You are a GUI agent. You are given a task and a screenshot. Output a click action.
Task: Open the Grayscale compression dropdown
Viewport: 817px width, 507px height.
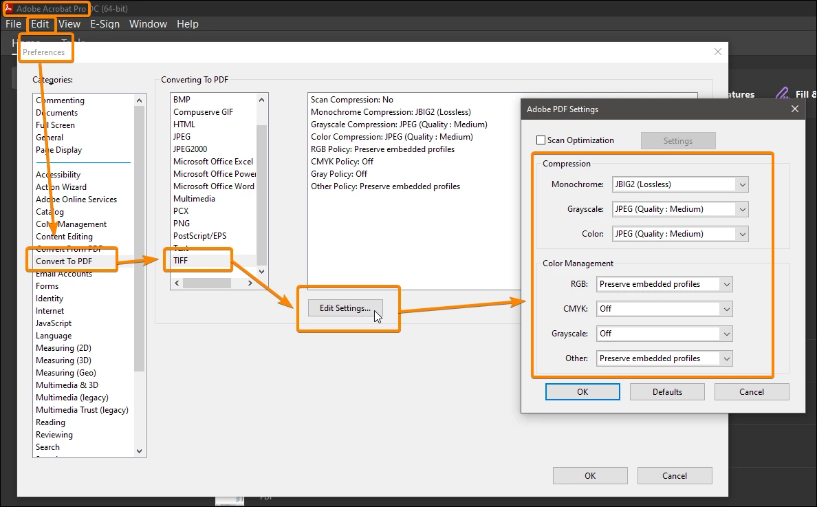tap(680, 209)
